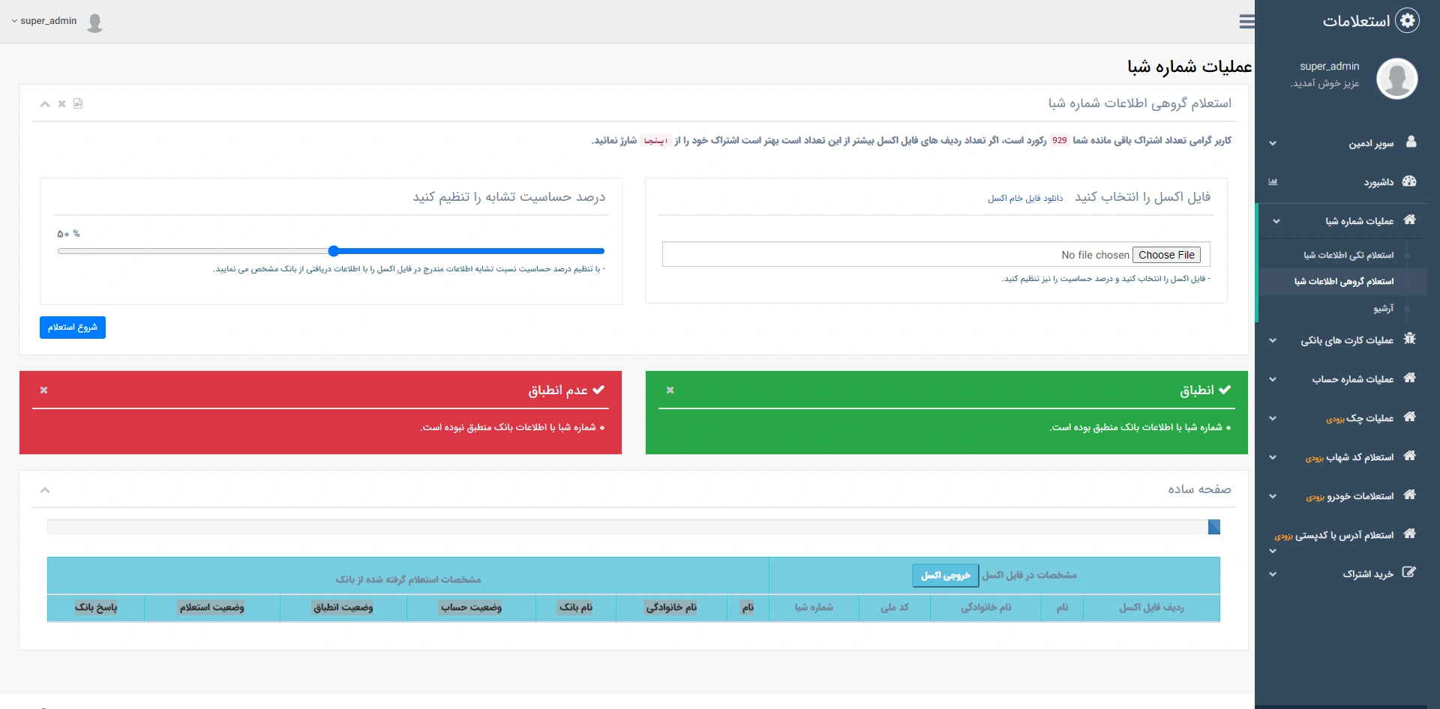Click the similarity sensitivity slider handle
Image resolution: width=1440 pixels, height=709 pixels.
(x=334, y=251)
